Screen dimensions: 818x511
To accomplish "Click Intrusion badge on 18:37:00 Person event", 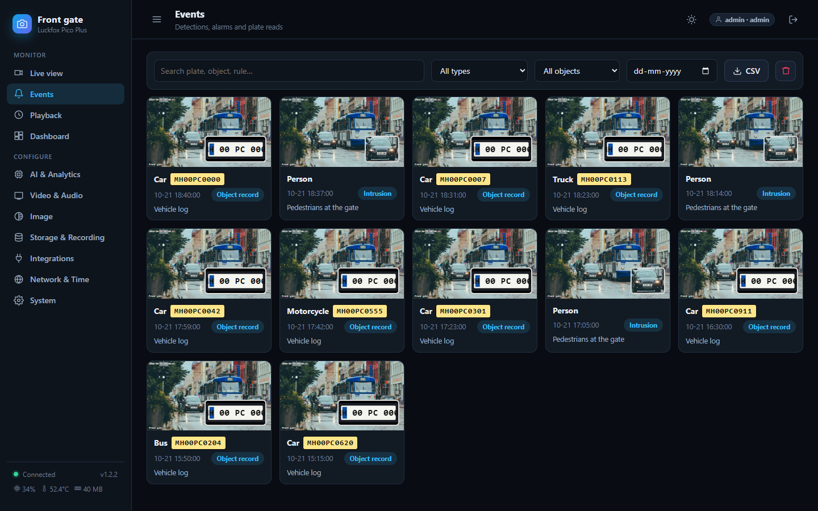I will tap(377, 194).
